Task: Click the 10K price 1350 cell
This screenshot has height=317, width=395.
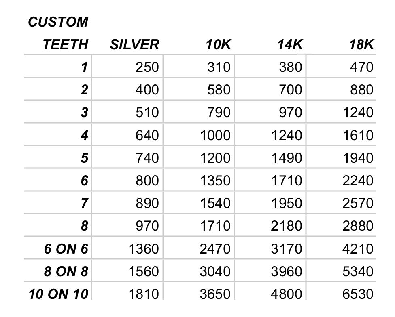Action: coord(215,180)
